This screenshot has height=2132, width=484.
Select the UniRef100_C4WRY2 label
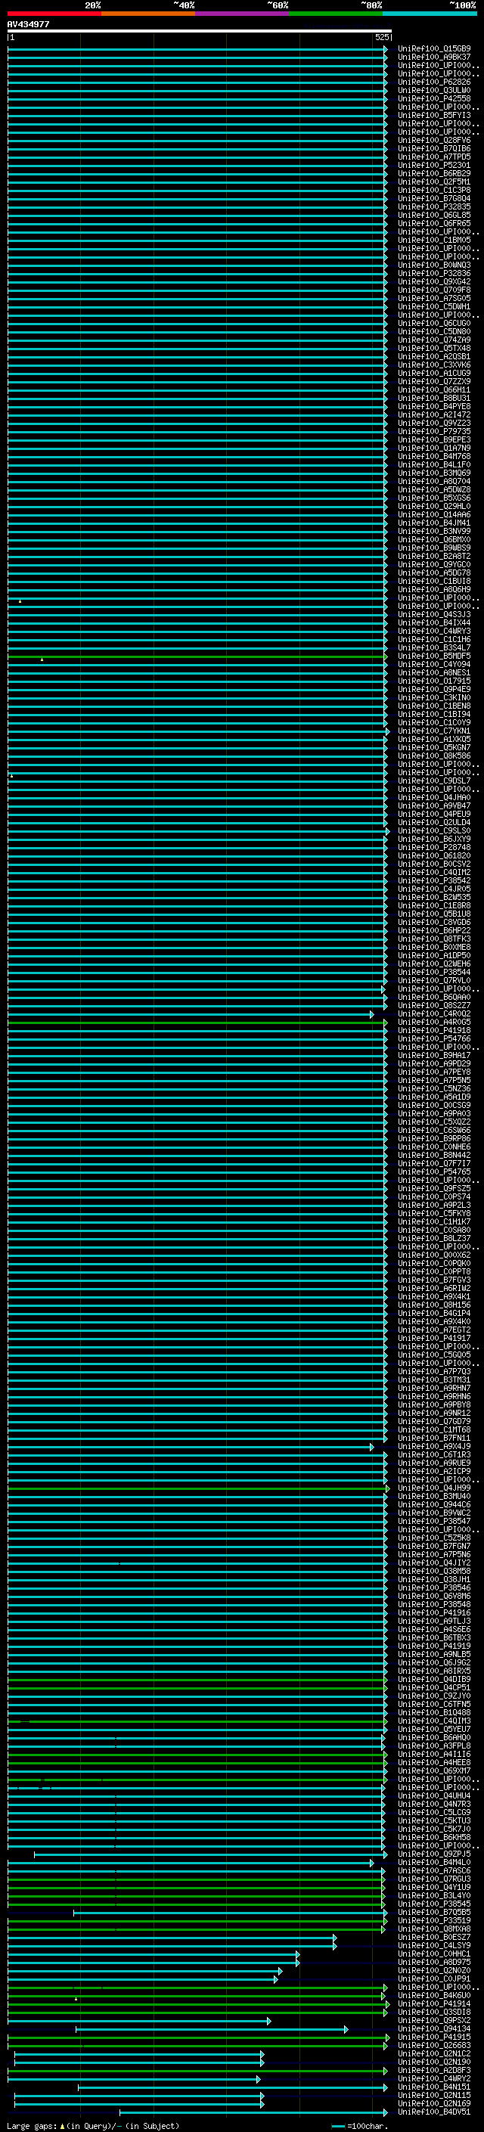click(x=434, y=2078)
